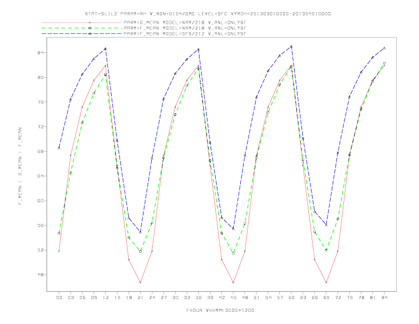Click y-axis tick value 48

pyautogui.click(x=40, y=275)
